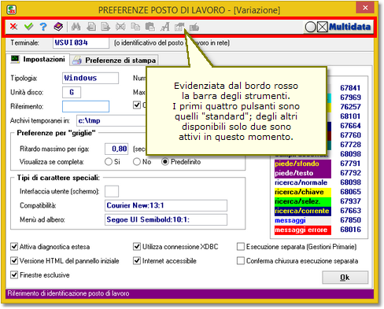Open help with the blue question mark
Image resolution: width=384 pixels, height=309 pixels.
pos(43,27)
